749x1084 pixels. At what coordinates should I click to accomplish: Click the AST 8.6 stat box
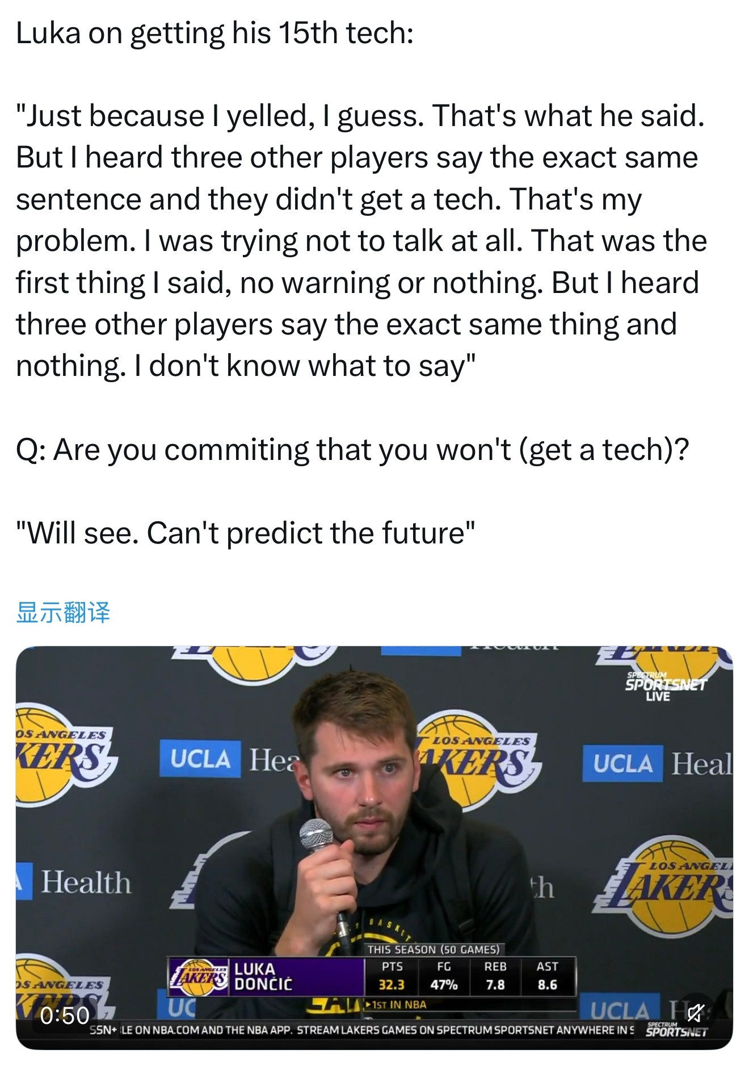coord(547,976)
